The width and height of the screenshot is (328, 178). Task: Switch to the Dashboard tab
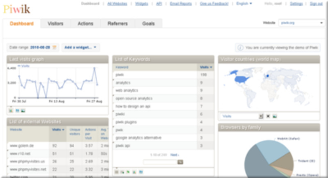click(22, 23)
